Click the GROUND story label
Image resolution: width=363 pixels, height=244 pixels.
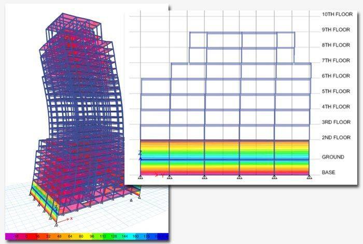pyautogui.click(x=333, y=157)
